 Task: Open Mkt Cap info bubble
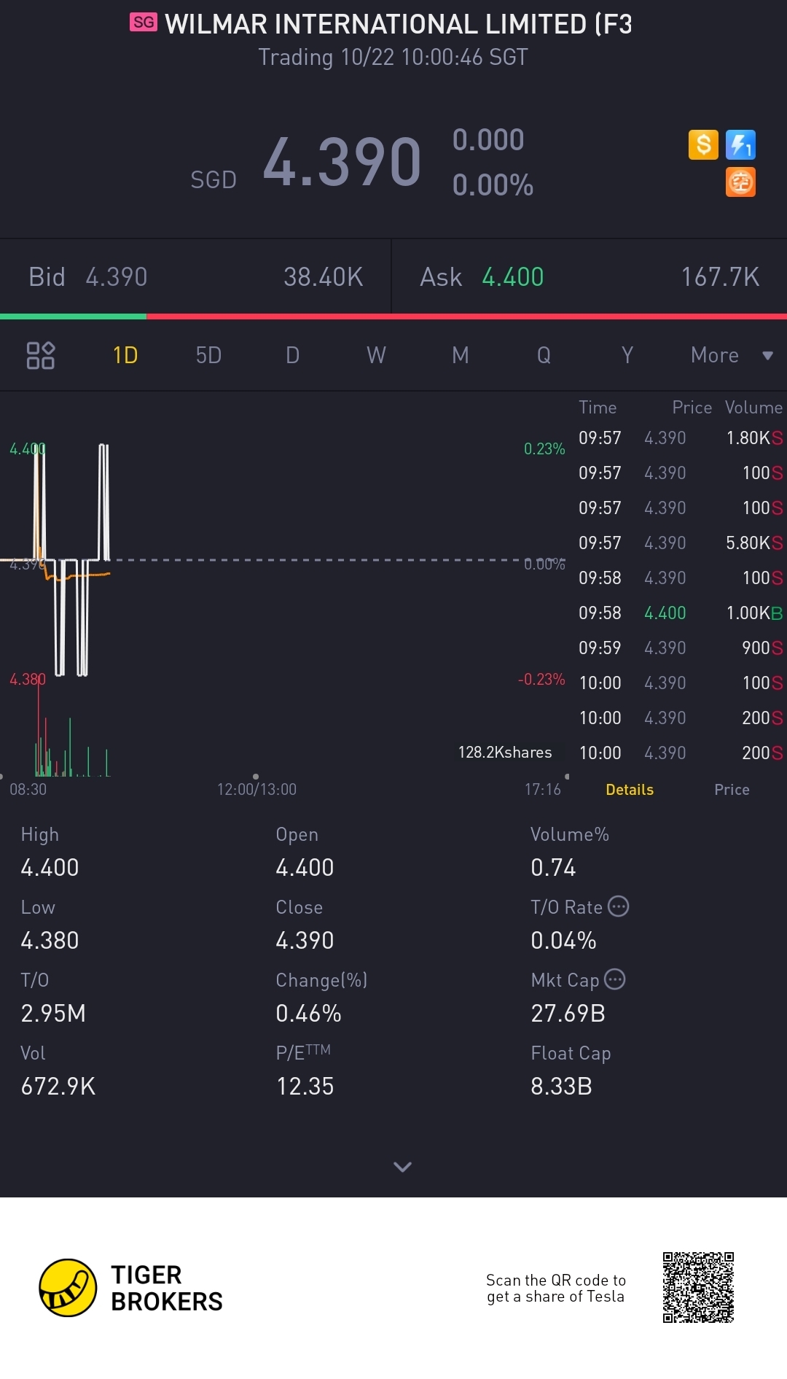[x=615, y=979]
